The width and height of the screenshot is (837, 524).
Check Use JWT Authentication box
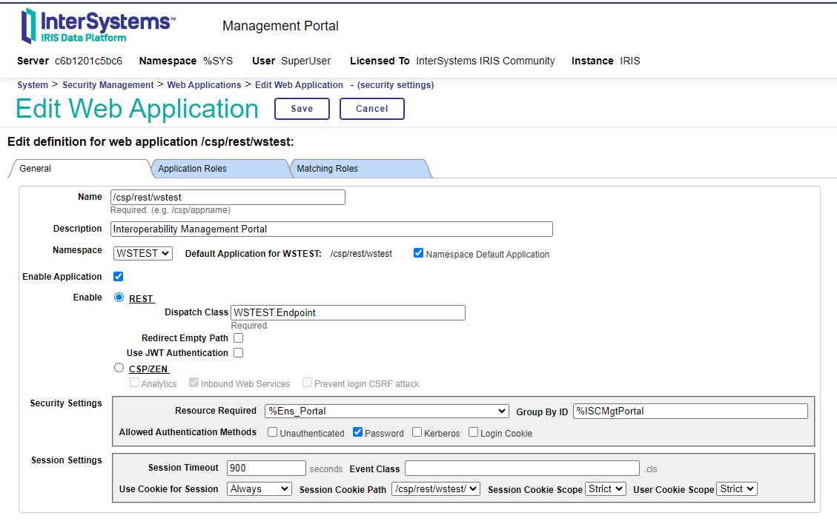pyautogui.click(x=238, y=353)
